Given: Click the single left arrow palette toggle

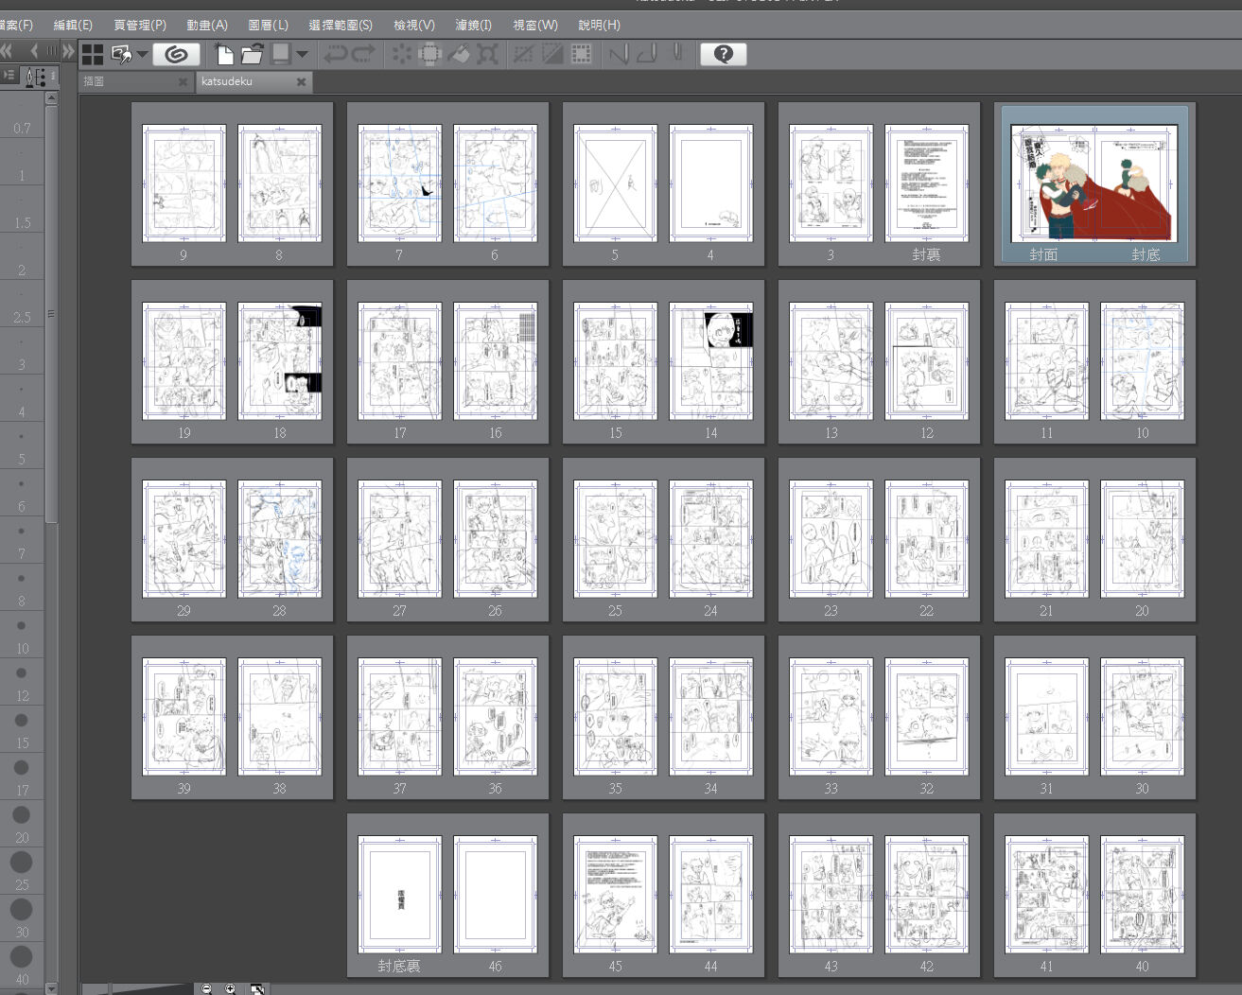Looking at the screenshot, I should coord(35,51).
